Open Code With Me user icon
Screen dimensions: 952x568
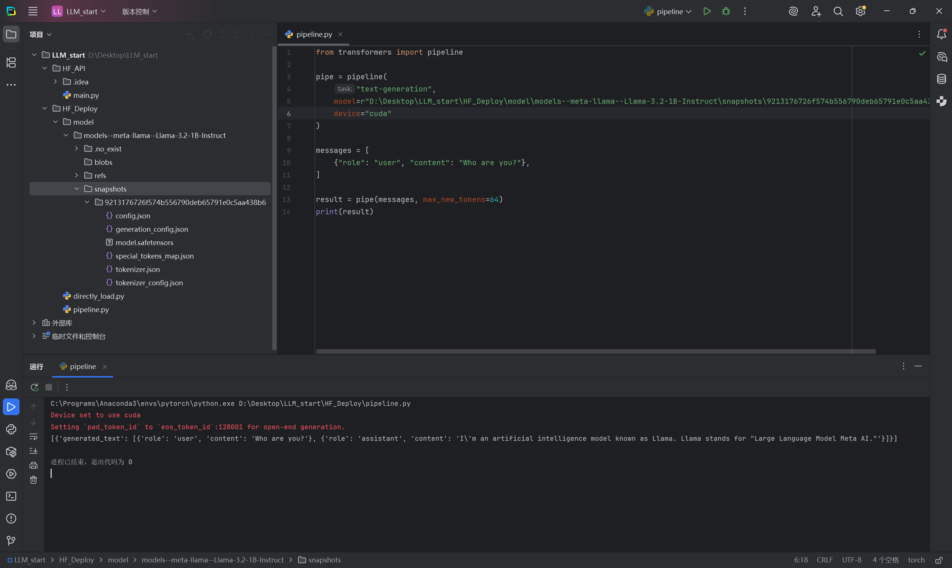coord(816,11)
